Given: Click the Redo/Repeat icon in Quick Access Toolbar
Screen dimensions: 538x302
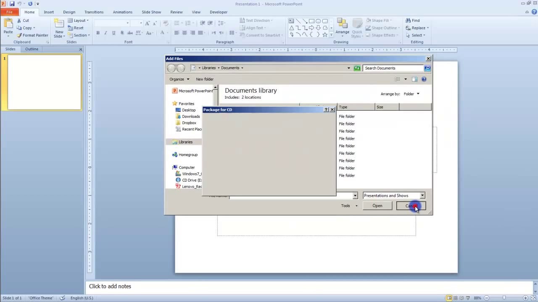Looking at the screenshot, I should pyautogui.click(x=30, y=4).
